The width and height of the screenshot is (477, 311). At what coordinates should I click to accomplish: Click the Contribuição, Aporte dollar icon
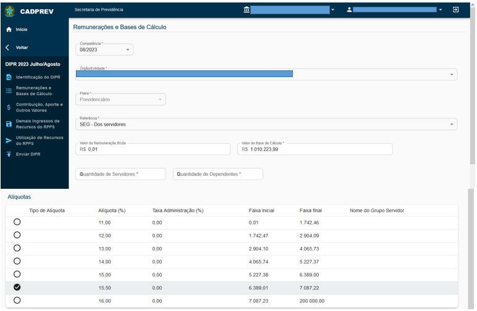(9, 107)
